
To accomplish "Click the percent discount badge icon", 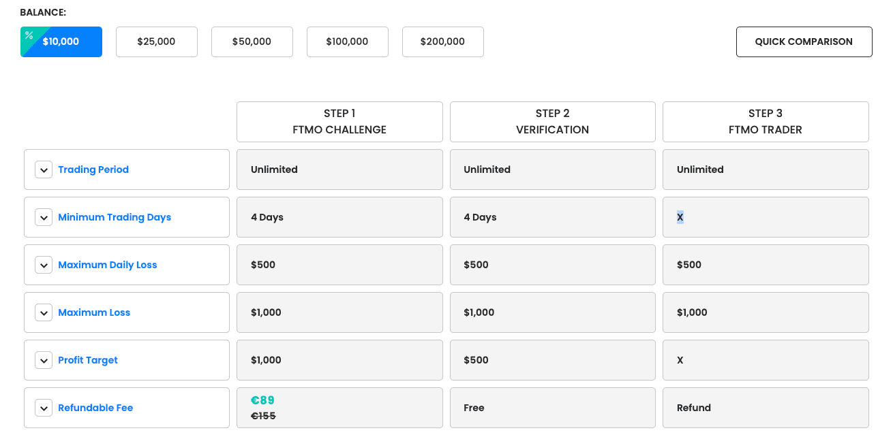I will [x=29, y=35].
